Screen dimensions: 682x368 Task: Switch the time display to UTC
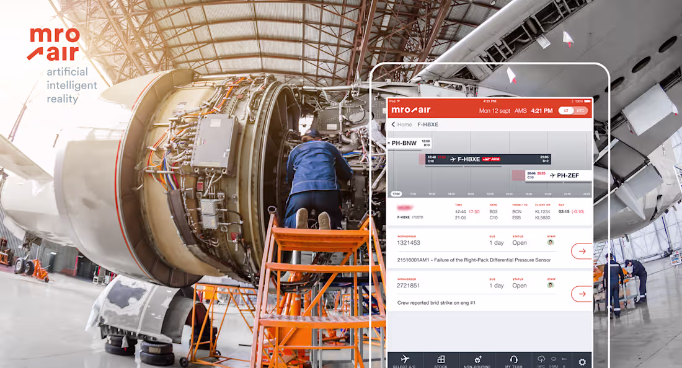(x=580, y=110)
